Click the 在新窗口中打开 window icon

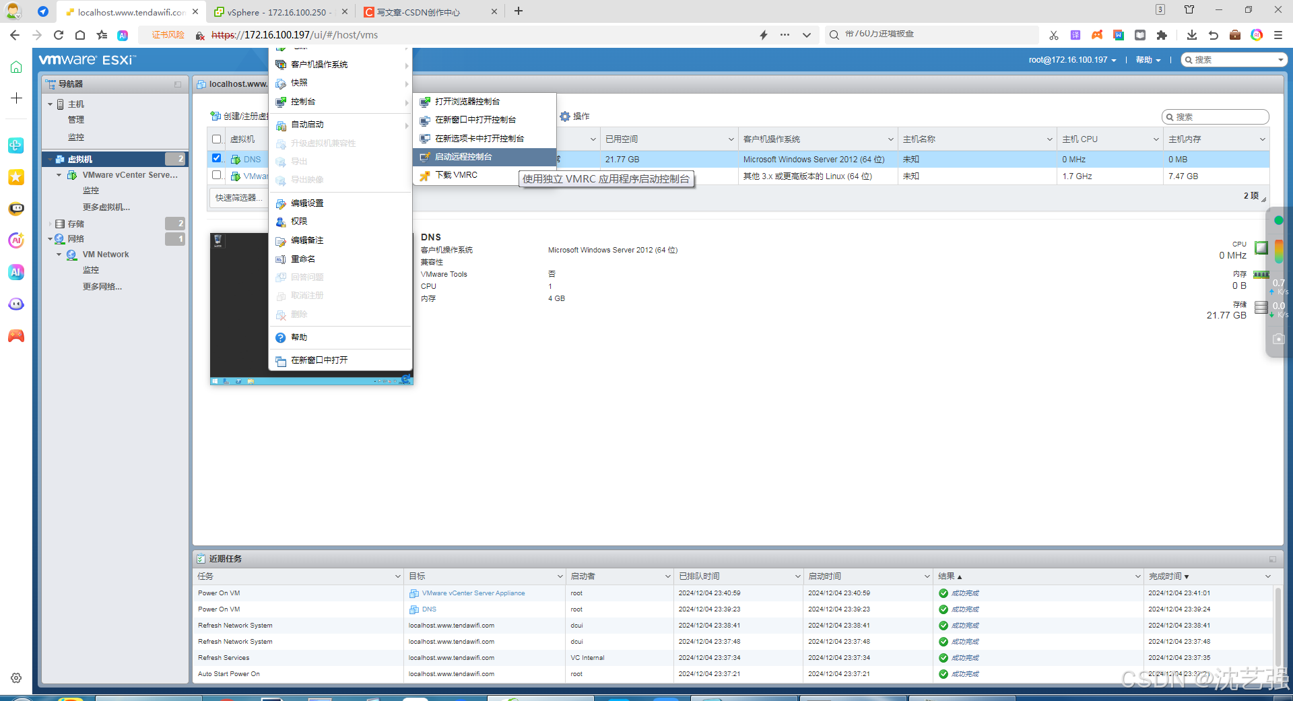pos(281,361)
